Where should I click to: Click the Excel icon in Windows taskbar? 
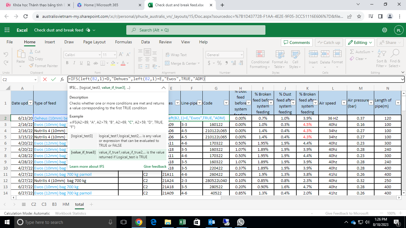pos(182,222)
